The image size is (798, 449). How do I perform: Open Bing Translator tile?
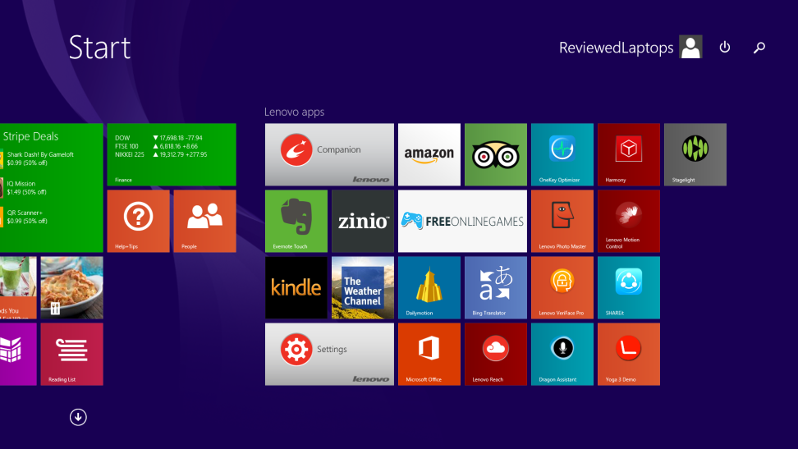click(496, 287)
